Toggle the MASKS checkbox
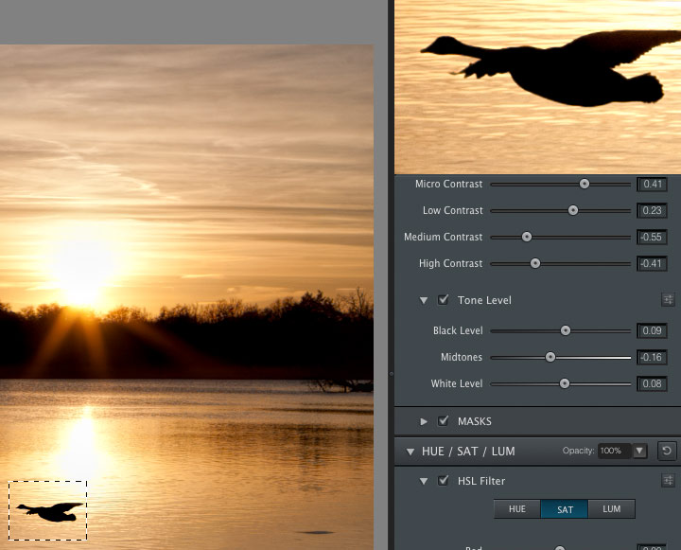This screenshot has width=681, height=550. click(x=443, y=421)
